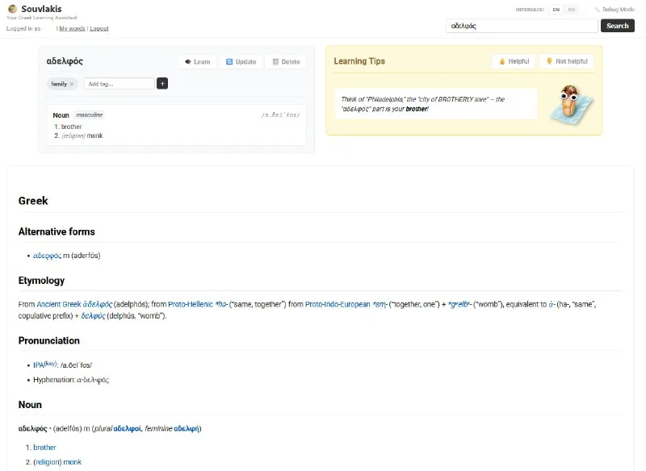Click the Delete button with trash icon
Screen dimensions: 646x471
tap(286, 61)
